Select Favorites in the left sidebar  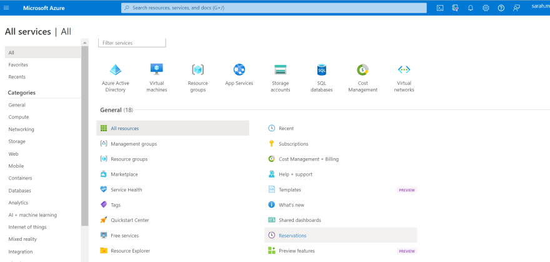click(x=18, y=65)
